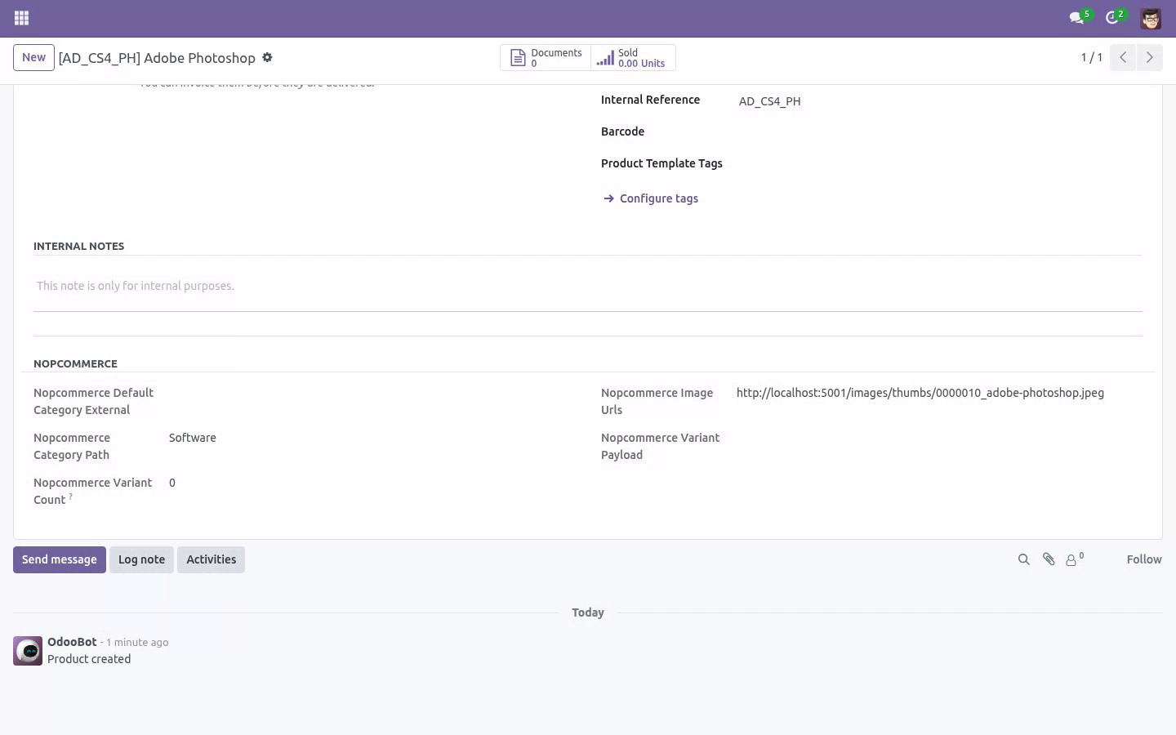Attach files with the paperclip icon

(x=1049, y=559)
